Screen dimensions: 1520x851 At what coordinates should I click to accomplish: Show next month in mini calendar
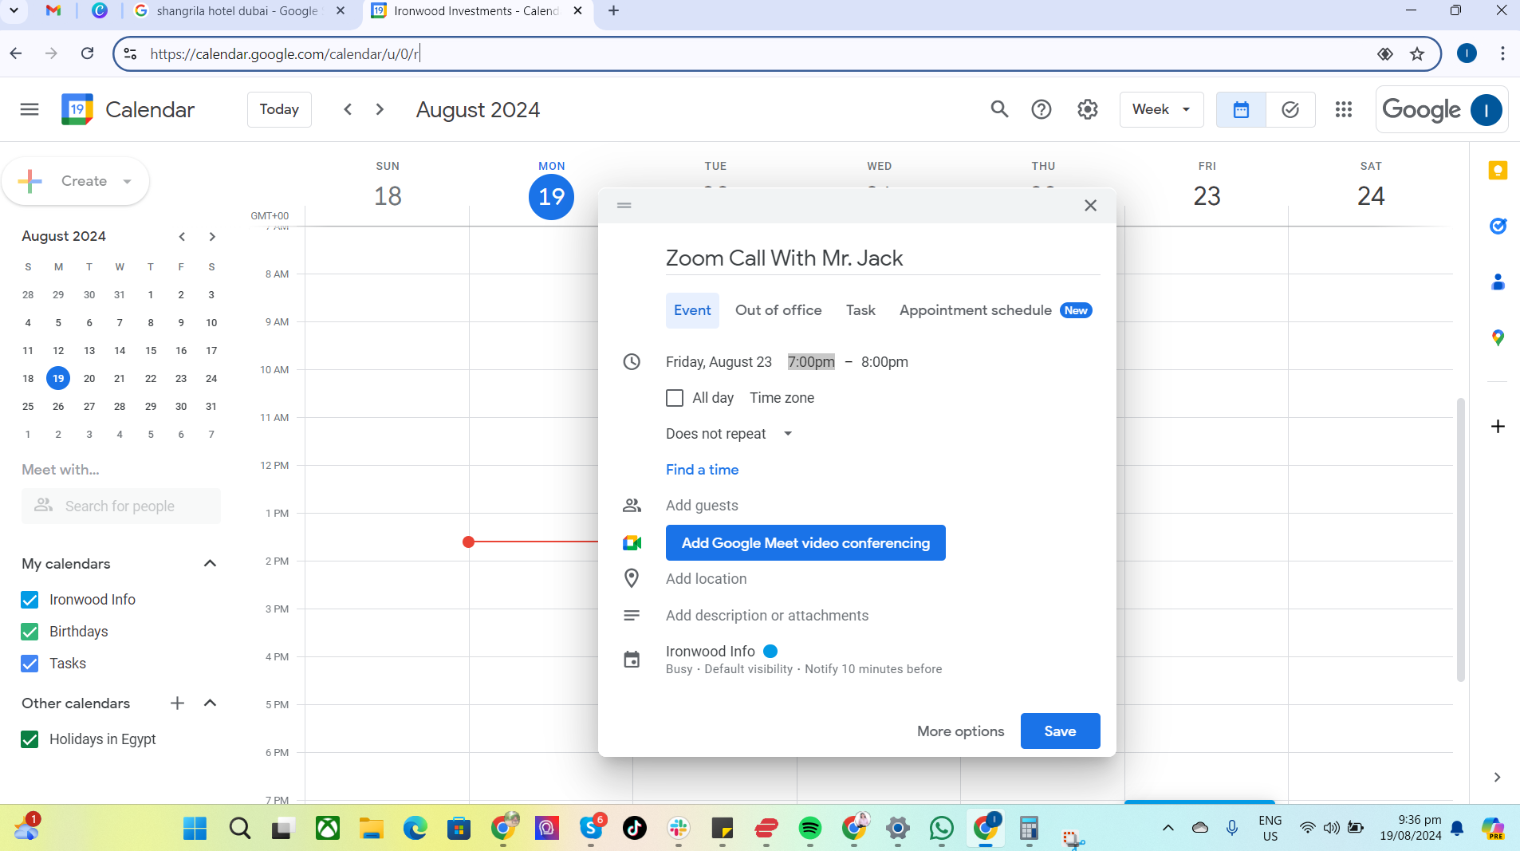(x=212, y=237)
